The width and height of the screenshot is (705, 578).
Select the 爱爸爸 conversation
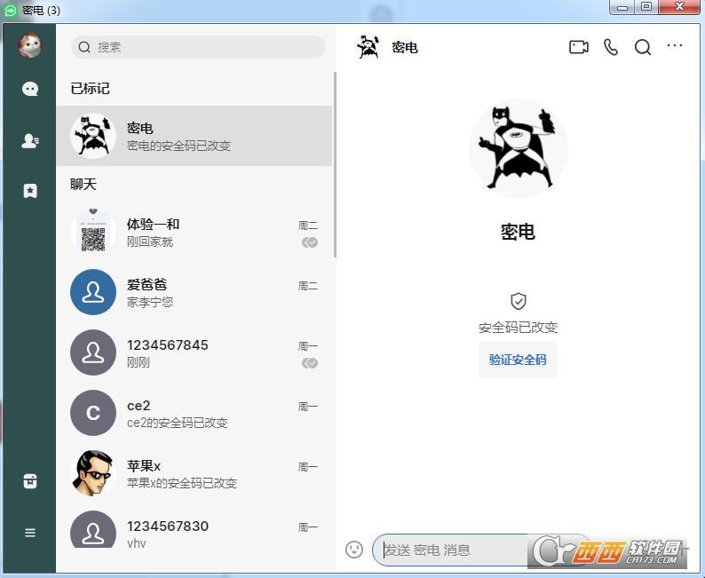click(195, 293)
